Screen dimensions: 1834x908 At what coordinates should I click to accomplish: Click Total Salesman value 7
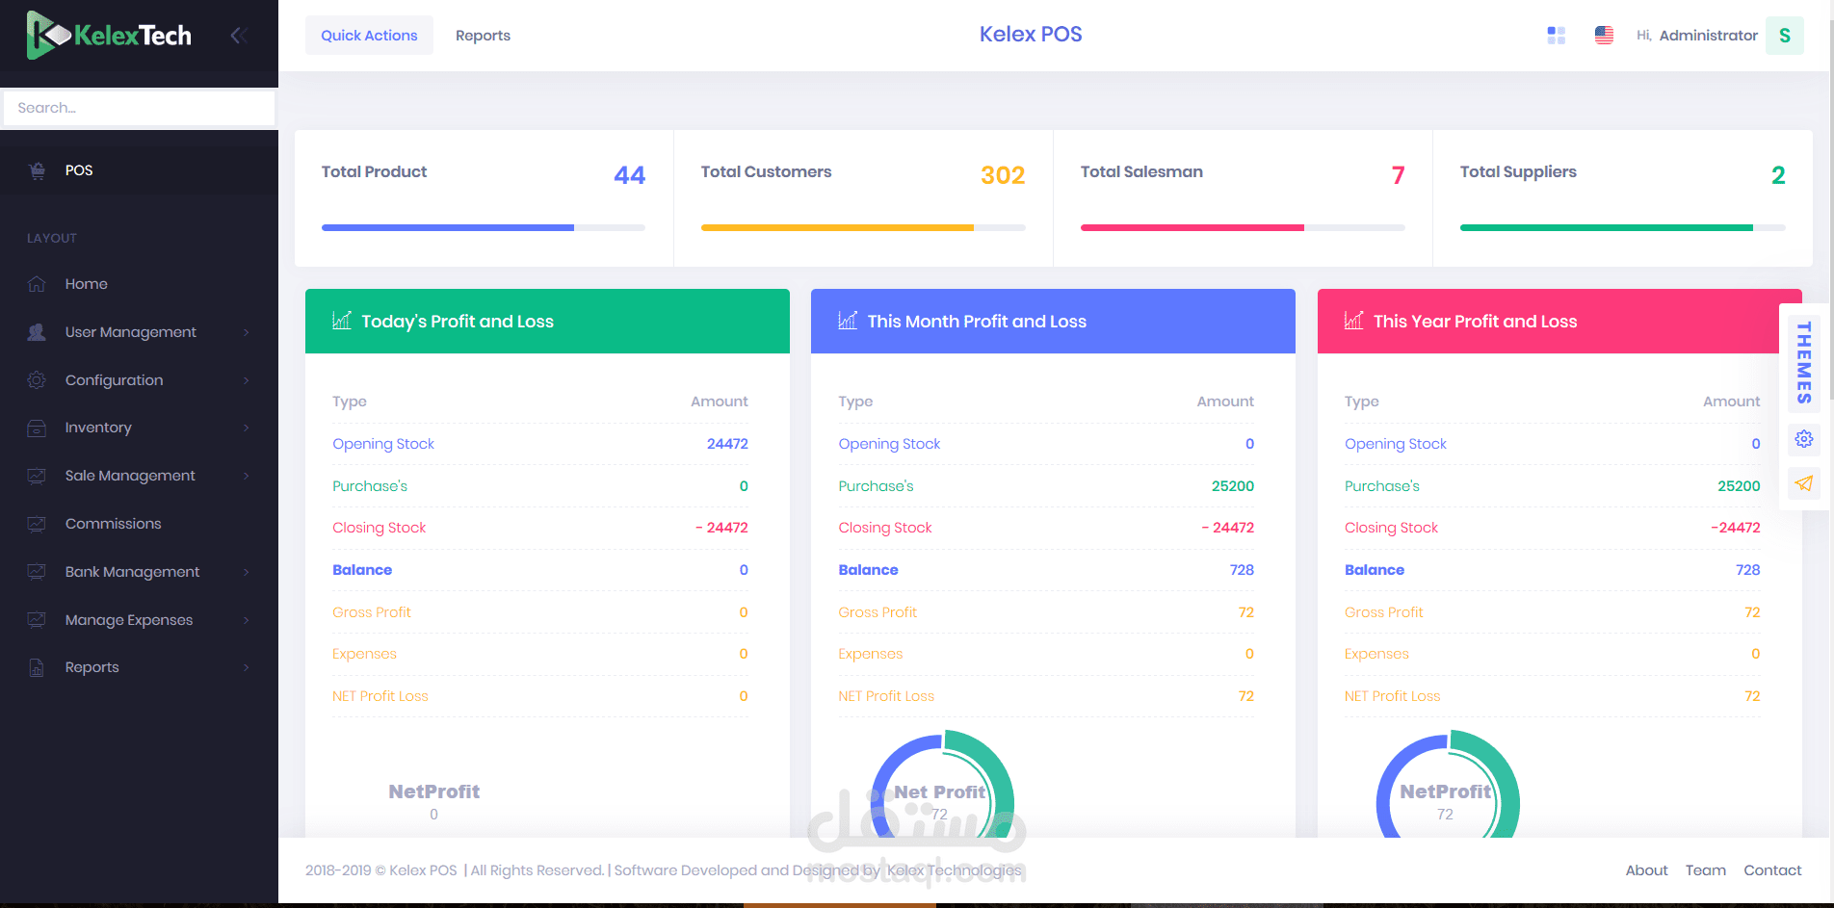pyautogui.click(x=1398, y=175)
